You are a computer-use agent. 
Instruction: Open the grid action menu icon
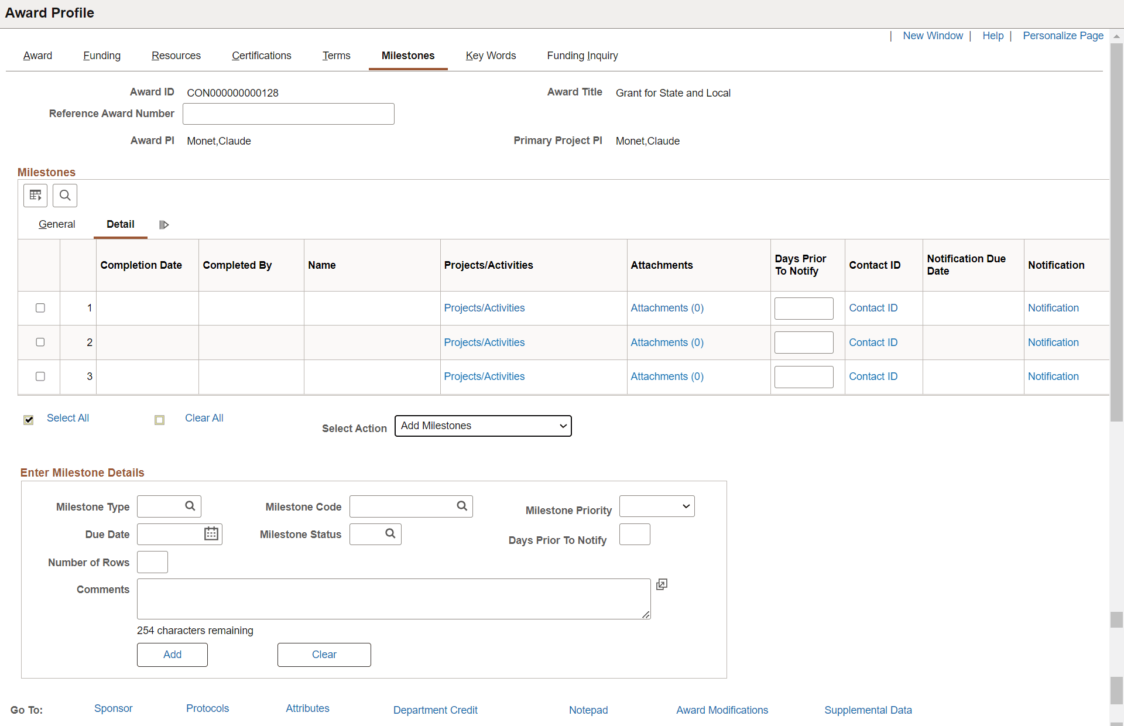(35, 195)
